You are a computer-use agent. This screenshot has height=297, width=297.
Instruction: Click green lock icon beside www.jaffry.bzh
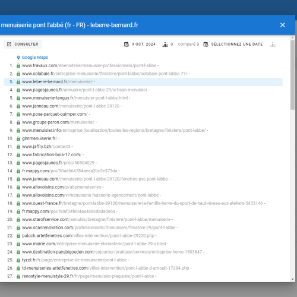[x=18, y=147]
